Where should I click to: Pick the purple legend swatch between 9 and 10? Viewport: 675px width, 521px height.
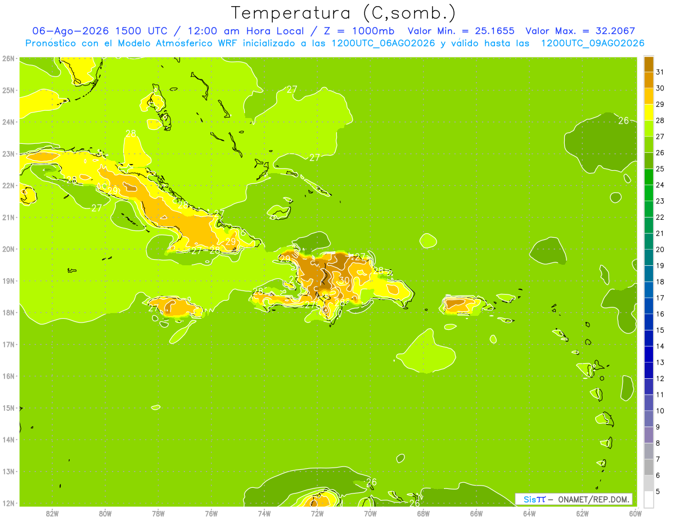pos(649,419)
